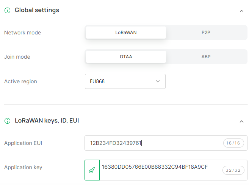This screenshot has height=185, width=249.
Task: Select LoRaWAN network mode
Action: point(126,33)
